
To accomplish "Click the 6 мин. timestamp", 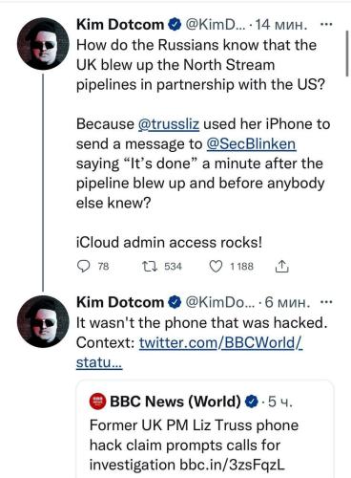I will 287,302.
